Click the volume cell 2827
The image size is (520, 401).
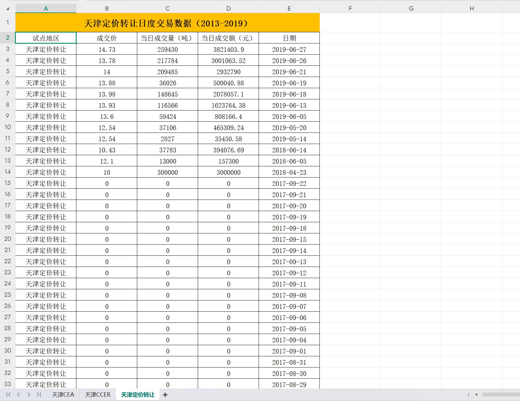pyautogui.click(x=168, y=138)
